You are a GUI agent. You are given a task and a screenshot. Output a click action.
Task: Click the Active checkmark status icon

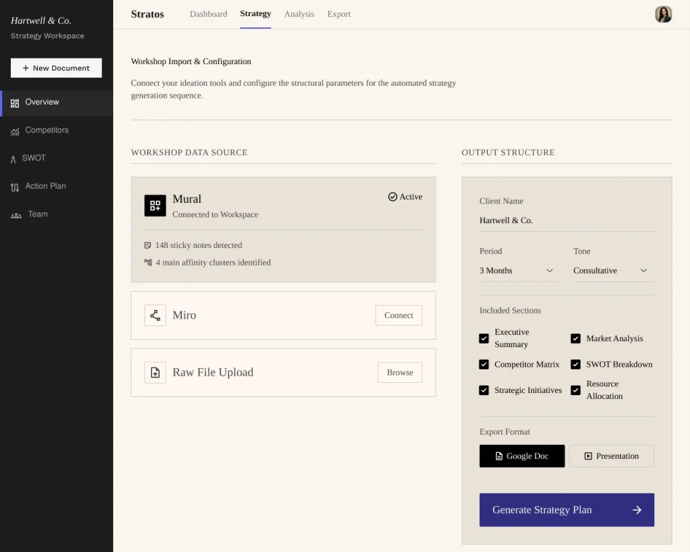[393, 197]
